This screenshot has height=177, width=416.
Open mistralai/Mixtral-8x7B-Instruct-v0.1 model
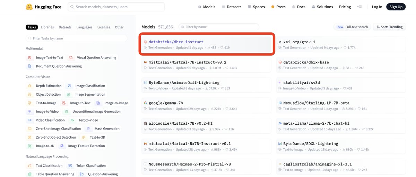pos(206,146)
